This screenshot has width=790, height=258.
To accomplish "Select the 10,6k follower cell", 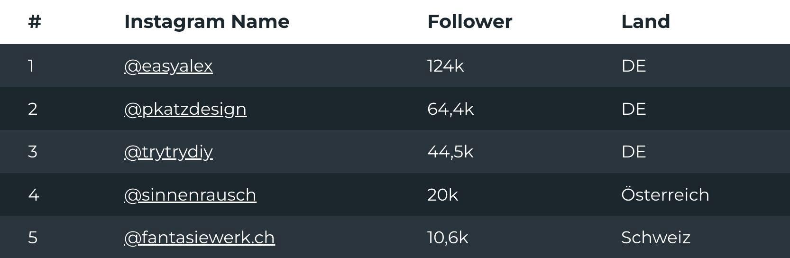I will point(448,238).
